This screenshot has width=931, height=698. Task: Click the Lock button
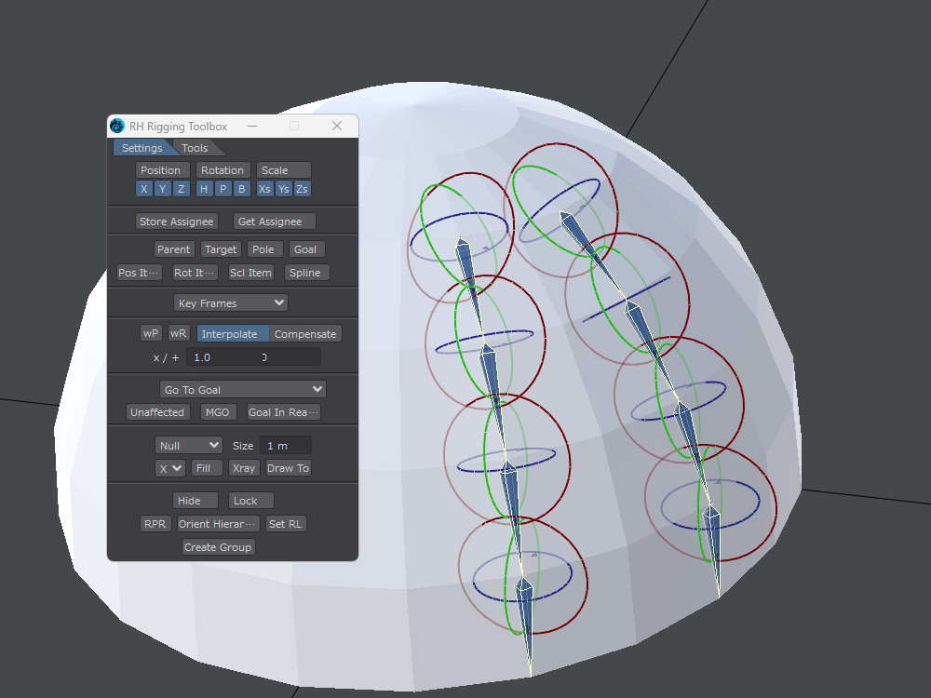[246, 501]
